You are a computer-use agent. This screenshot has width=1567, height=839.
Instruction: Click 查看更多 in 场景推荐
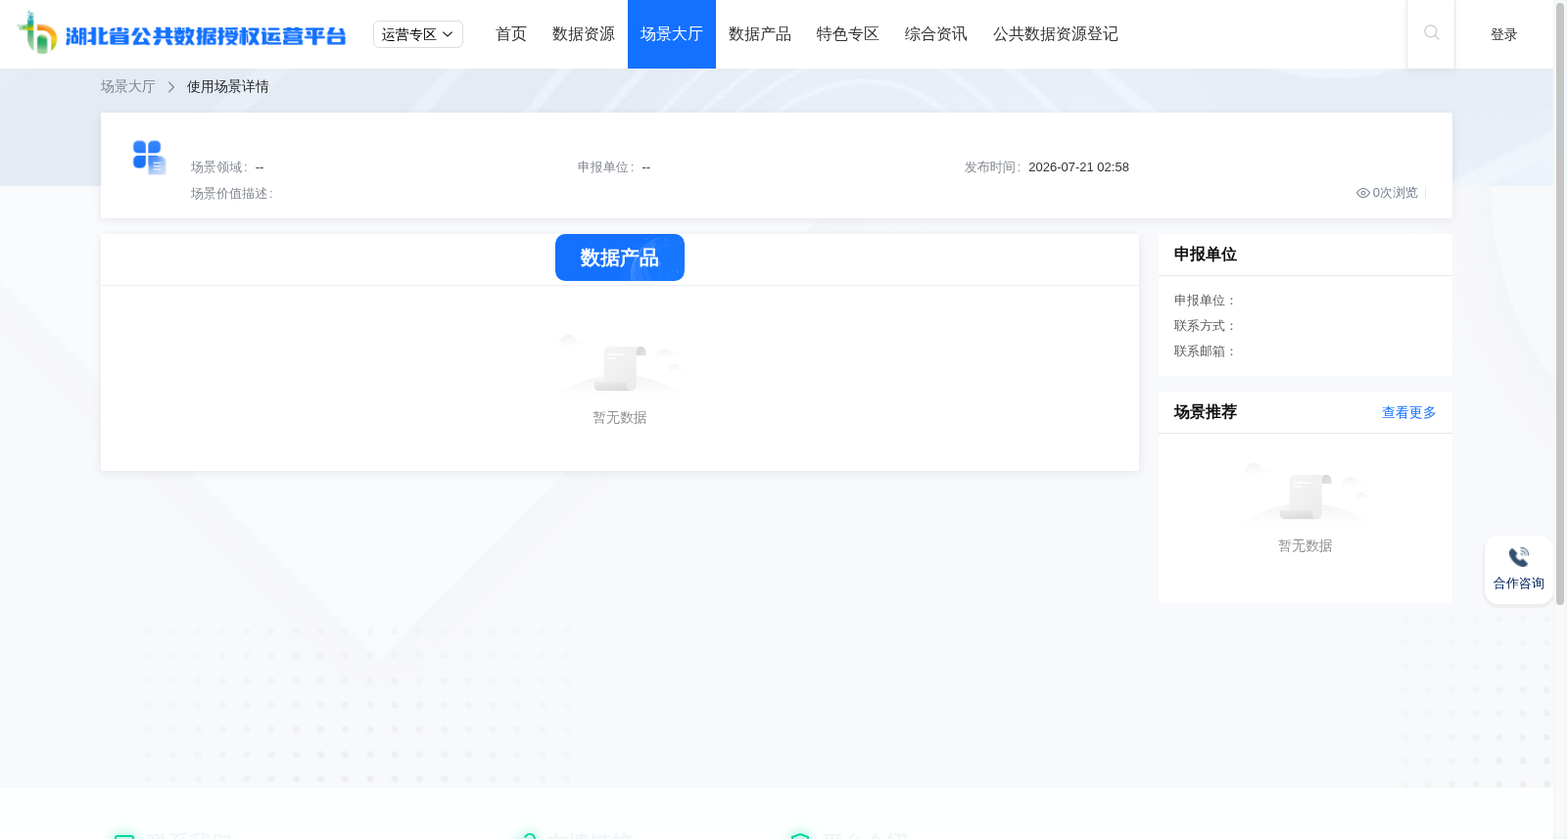click(x=1408, y=413)
